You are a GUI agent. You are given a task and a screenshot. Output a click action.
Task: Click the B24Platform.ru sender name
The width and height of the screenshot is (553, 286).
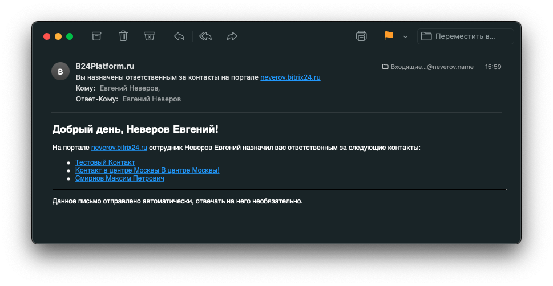coord(105,66)
